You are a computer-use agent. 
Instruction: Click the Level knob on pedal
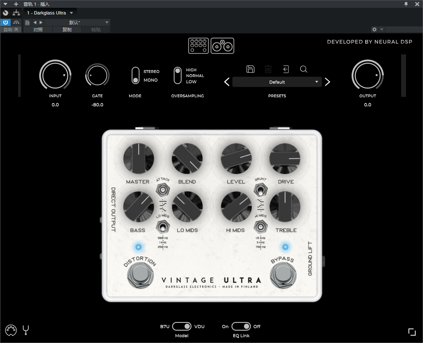coord(236,159)
